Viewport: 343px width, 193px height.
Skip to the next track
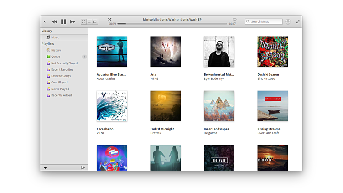[73, 21]
